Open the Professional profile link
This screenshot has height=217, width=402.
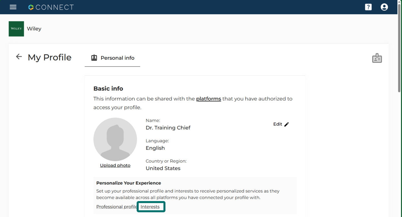(117, 207)
